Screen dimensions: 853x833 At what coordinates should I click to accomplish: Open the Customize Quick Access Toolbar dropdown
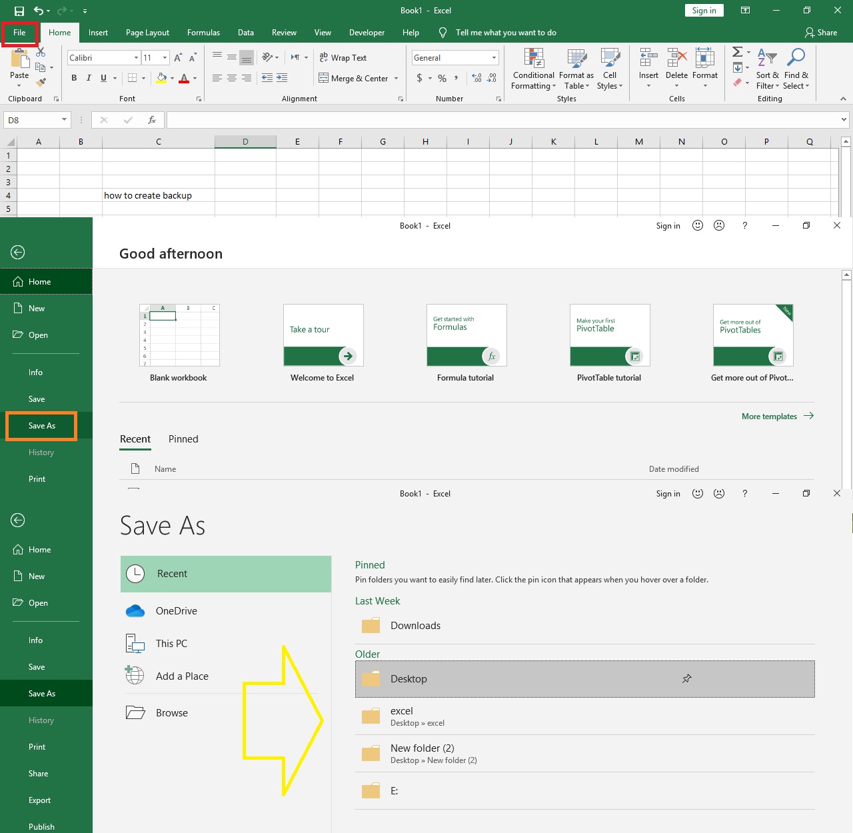point(85,11)
